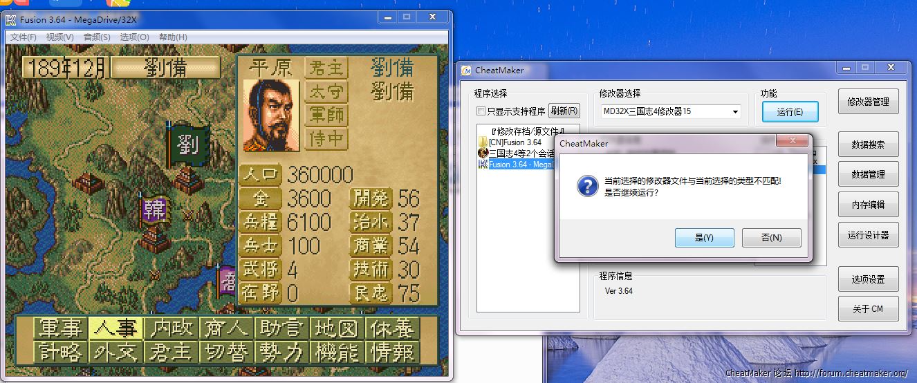Click 是(Y) to continue running
This screenshot has width=917, height=383.
pos(704,238)
